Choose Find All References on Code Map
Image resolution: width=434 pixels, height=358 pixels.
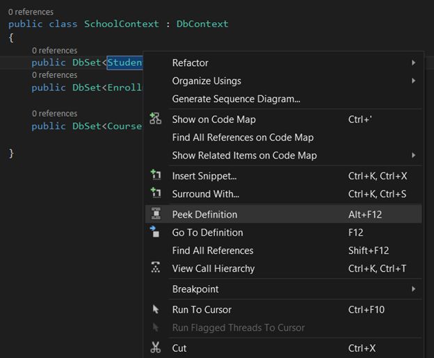point(243,137)
